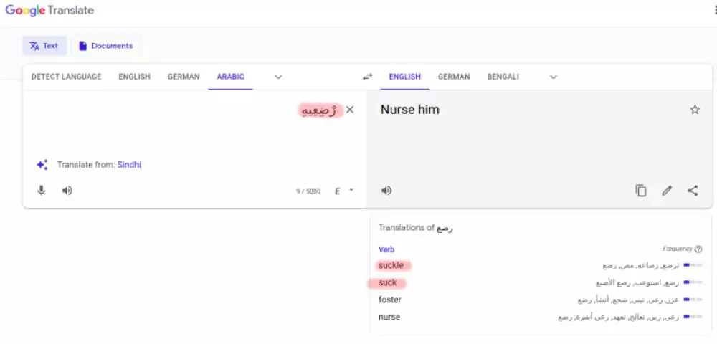Click the Sindhi translate-from link
Image resolution: width=717 pixels, height=344 pixels.
(x=129, y=165)
